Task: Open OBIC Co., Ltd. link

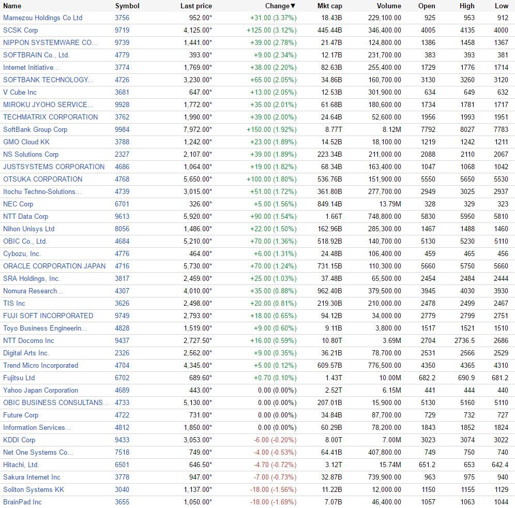Action: point(25,241)
